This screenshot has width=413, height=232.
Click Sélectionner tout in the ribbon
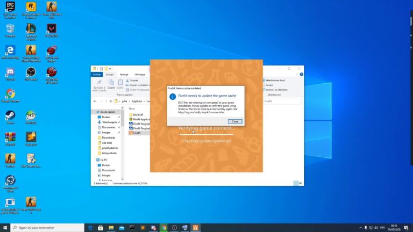[x=274, y=80]
